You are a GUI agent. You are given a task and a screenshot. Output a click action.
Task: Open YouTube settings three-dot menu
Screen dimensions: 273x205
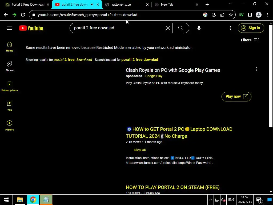230,28
